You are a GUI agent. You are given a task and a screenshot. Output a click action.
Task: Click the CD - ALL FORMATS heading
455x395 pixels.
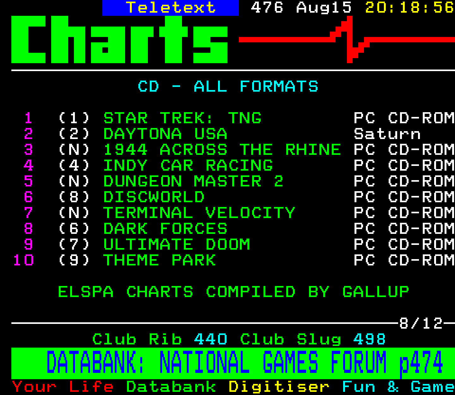pos(228,87)
